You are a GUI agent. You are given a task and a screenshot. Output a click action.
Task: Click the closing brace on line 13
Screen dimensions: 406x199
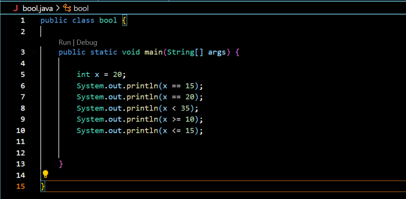coord(61,164)
